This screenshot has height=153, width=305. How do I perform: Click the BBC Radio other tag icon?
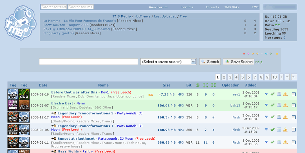pos(13,105)
